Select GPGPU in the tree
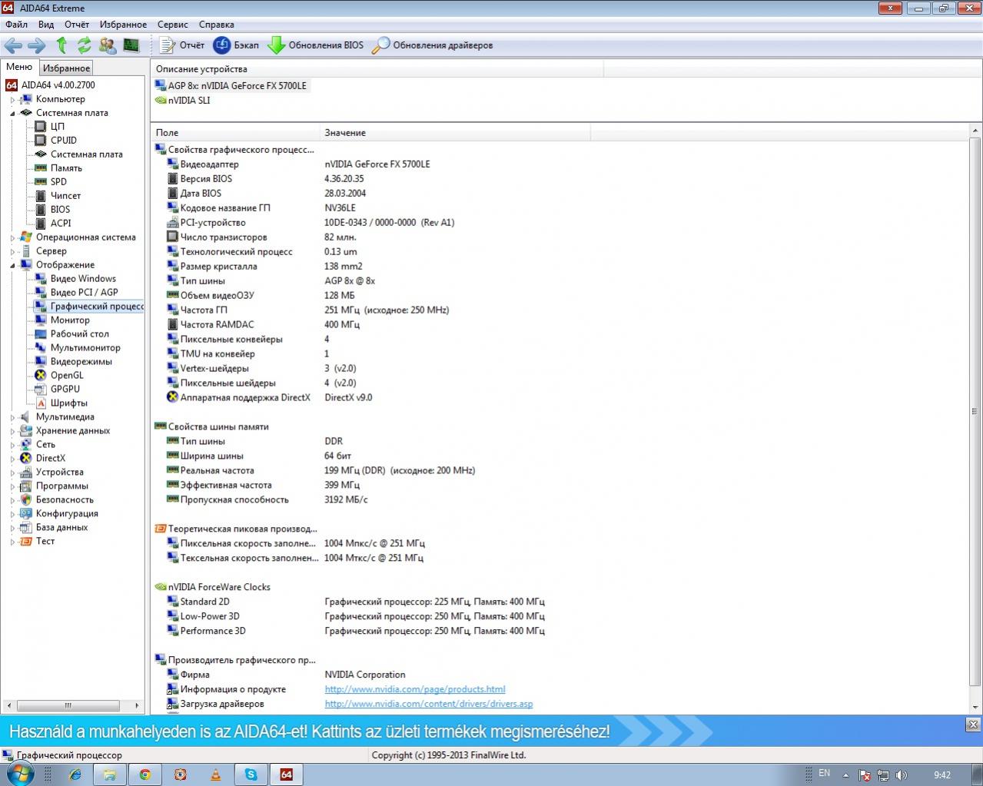Image resolution: width=983 pixels, height=786 pixels. click(65, 390)
